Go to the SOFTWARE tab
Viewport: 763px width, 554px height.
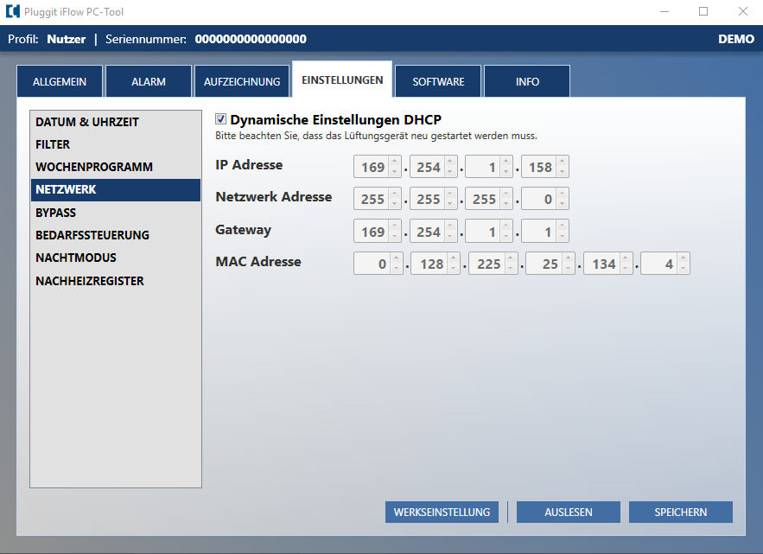(x=438, y=82)
